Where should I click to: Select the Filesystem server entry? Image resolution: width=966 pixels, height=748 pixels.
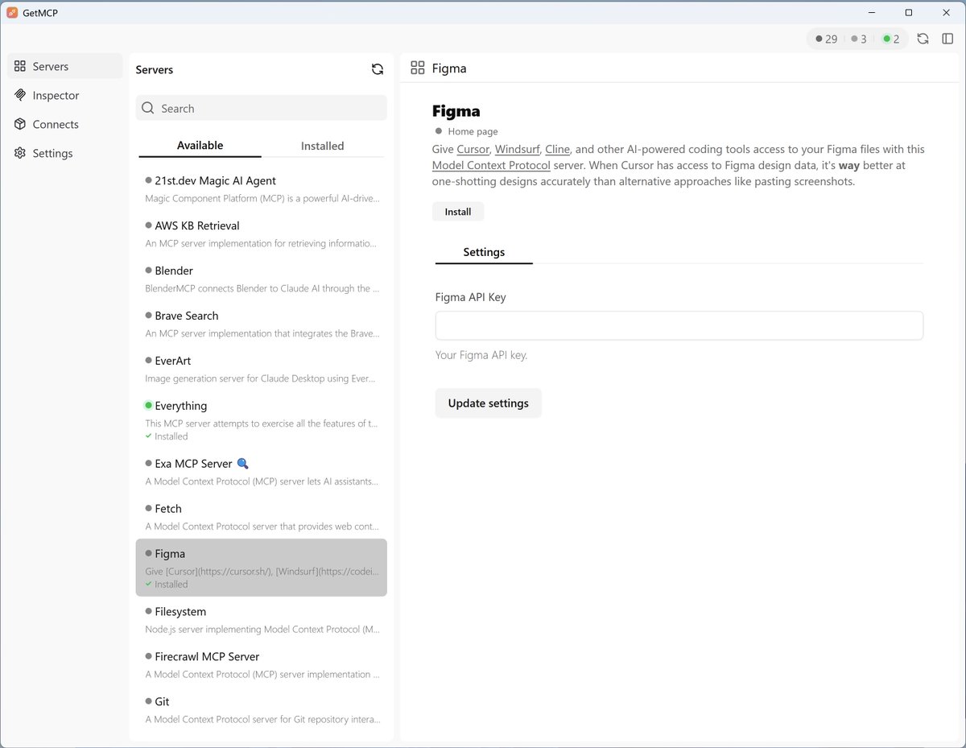click(262, 620)
